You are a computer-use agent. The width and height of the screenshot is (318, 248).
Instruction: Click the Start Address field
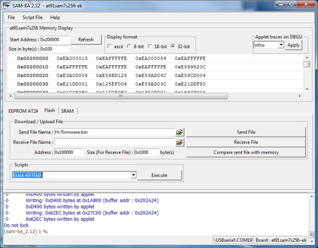coord(55,40)
